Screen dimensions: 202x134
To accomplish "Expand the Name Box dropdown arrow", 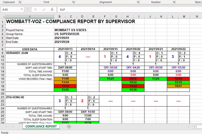I will [x=22, y=10].
